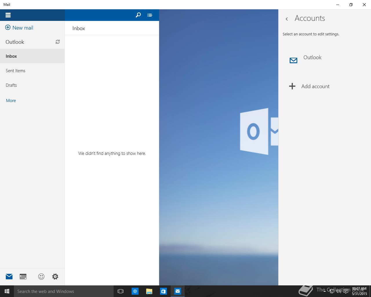This screenshot has width=371, height=297.
Task: Open the Drafts folder
Action: (x=11, y=85)
